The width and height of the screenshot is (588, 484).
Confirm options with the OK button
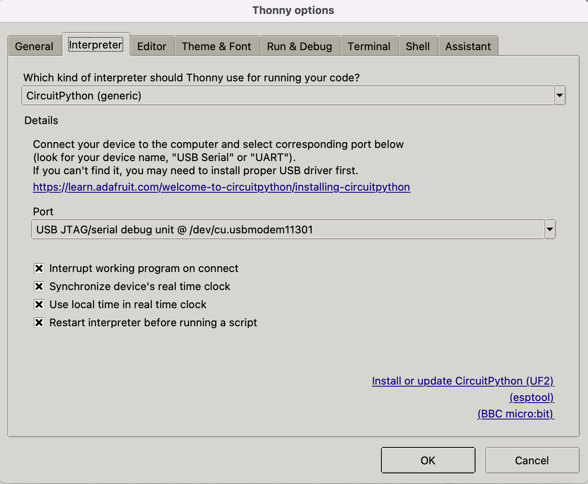pos(428,461)
